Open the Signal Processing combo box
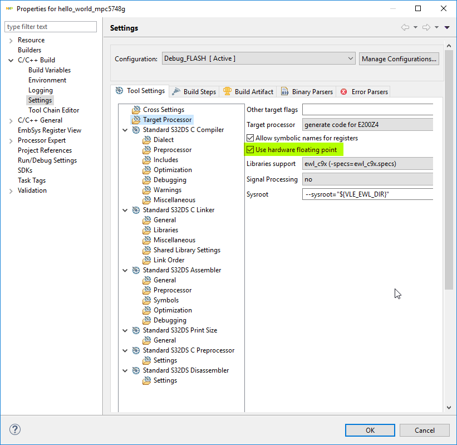 [x=367, y=179]
